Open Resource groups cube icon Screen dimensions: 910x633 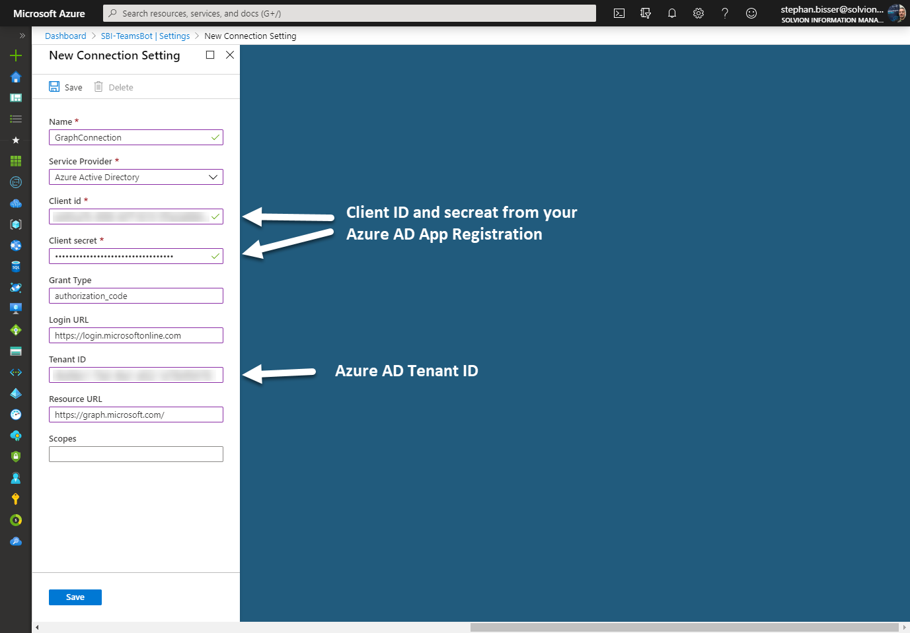pyautogui.click(x=16, y=224)
